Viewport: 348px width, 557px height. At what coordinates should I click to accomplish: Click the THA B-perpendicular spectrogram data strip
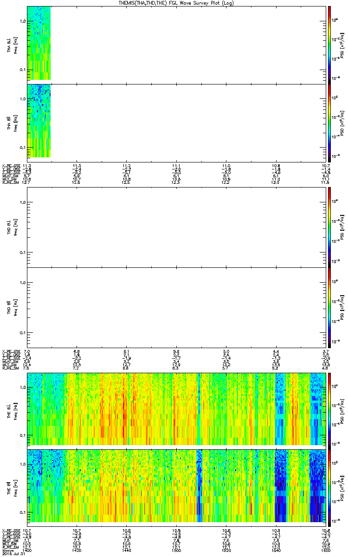(39, 43)
